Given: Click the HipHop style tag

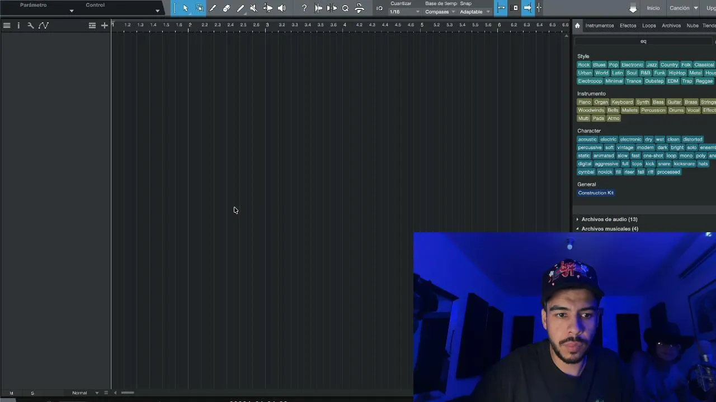Looking at the screenshot, I should [677, 73].
